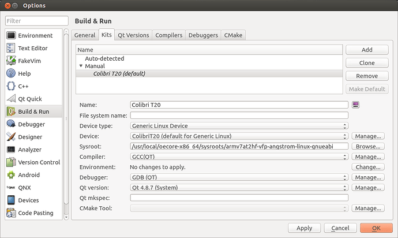Select the QNX category icon
The width and height of the screenshot is (398, 238).
pyautogui.click(x=11, y=187)
